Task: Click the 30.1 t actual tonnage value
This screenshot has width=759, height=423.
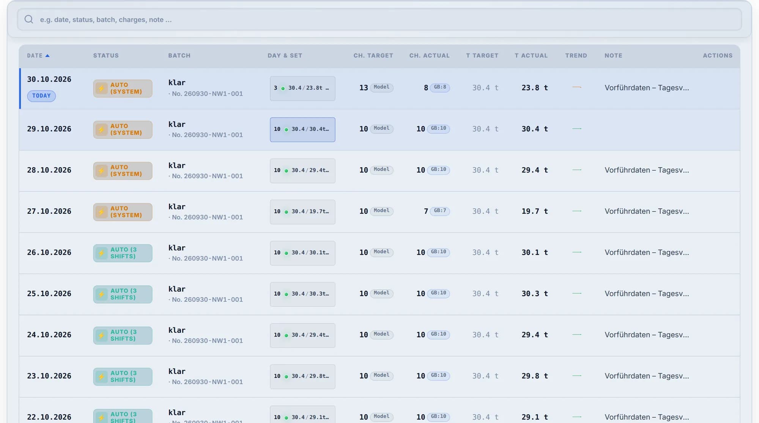Action: click(535, 252)
